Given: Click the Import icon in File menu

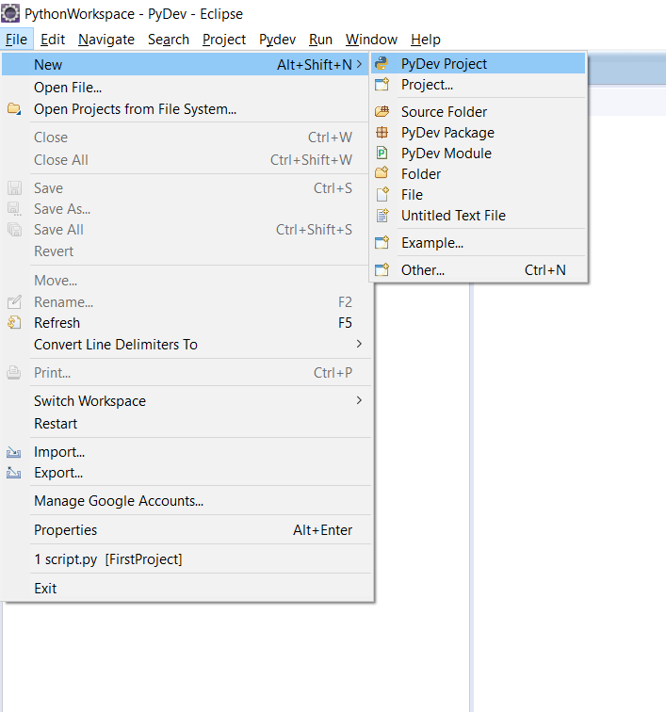Looking at the screenshot, I should 14,452.
